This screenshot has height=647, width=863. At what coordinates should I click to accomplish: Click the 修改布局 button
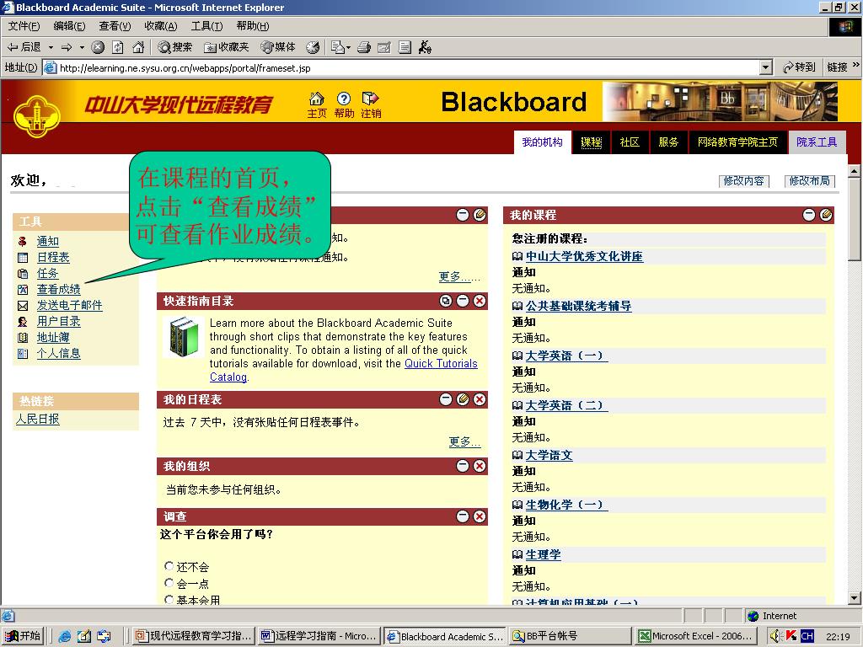[810, 181]
